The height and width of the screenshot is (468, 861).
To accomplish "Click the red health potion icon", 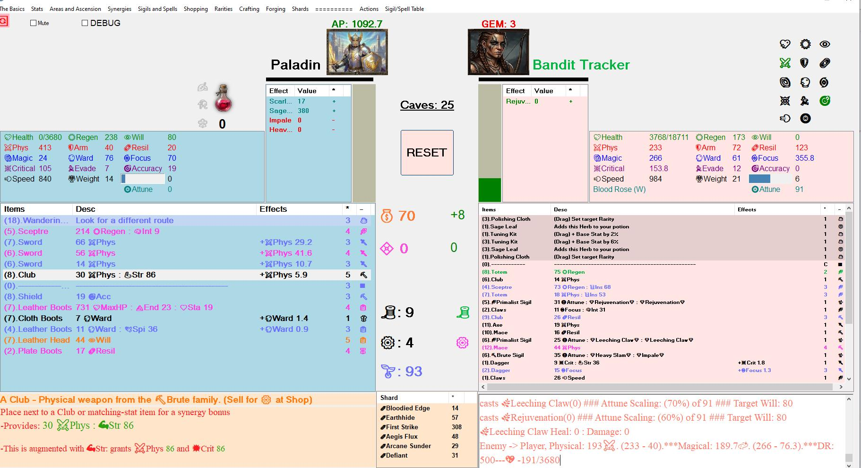I will [x=223, y=98].
